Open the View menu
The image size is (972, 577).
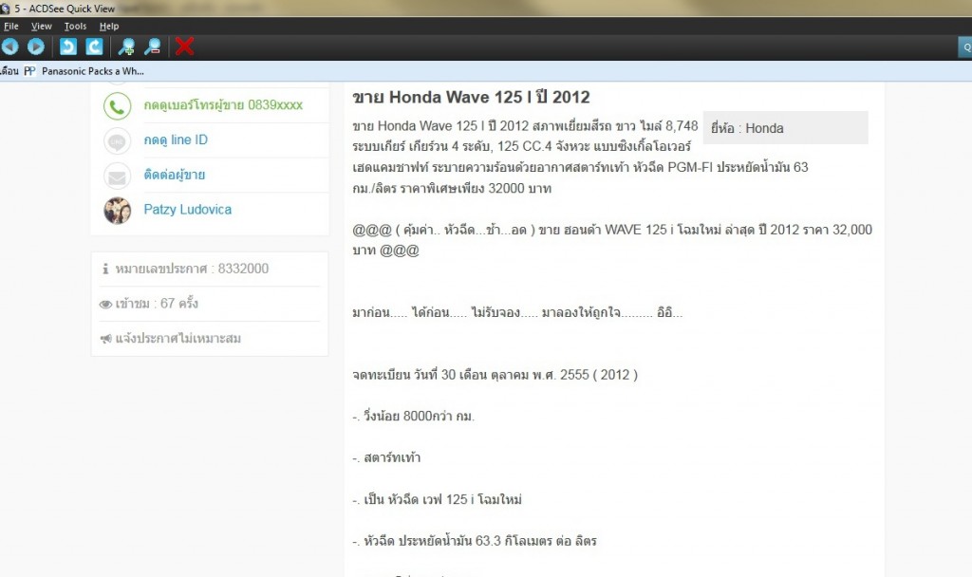point(42,26)
